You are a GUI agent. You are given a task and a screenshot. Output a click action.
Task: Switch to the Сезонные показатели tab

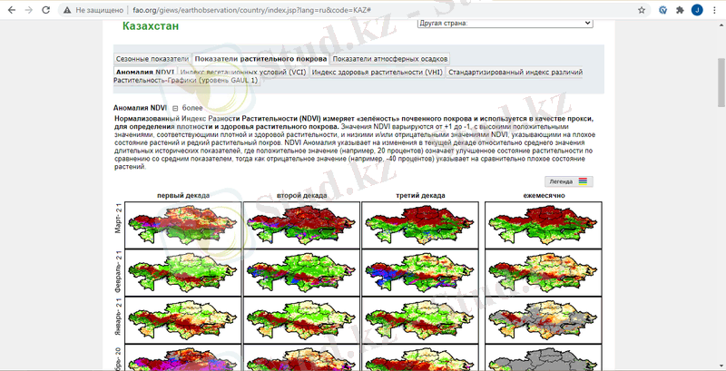click(x=152, y=59)
